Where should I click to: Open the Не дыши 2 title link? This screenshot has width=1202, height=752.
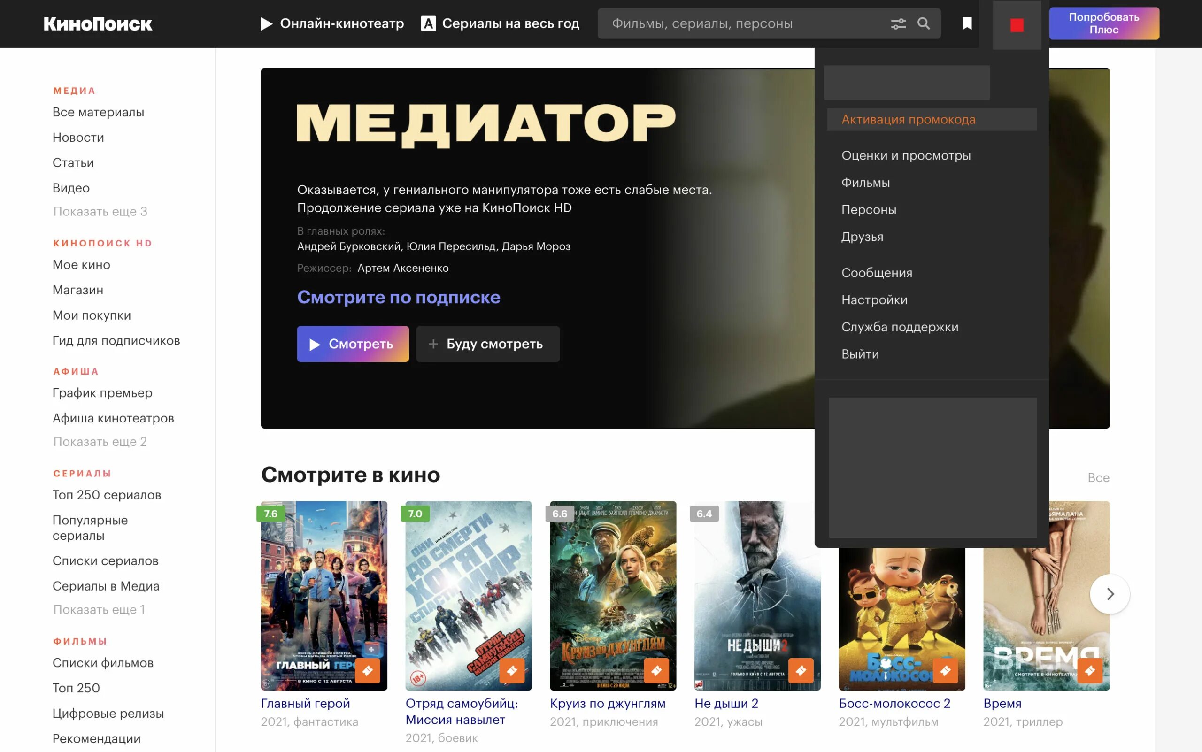[726, 703]
